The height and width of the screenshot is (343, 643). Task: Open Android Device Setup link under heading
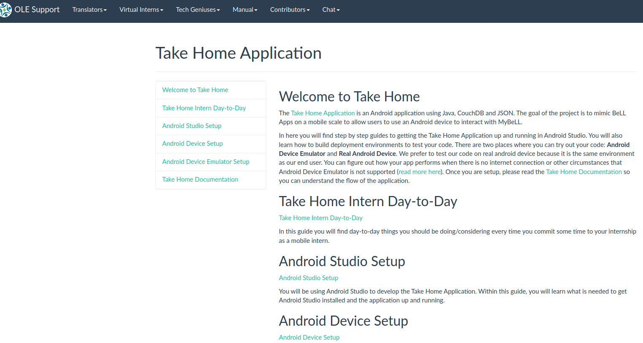point(309,338)
